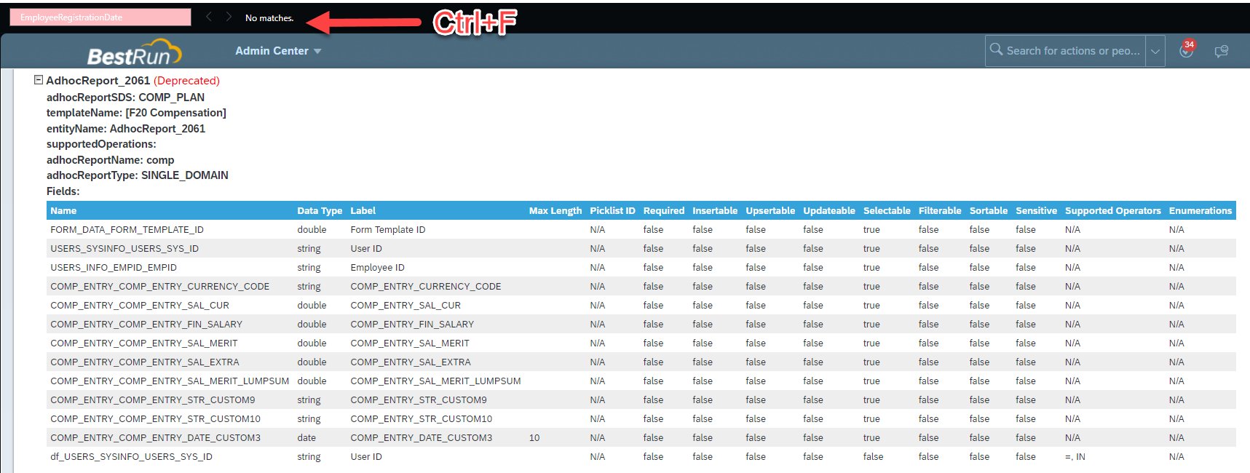Click the Enumerations column header
The width and height of the screenshot is (1250, 473).
click(x=1200, y=210)
